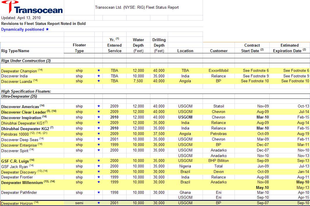This screenshot has width=310, height=206.
Task: Select the Fleet Status Report title cell
Action: click(x=137, y=8)
